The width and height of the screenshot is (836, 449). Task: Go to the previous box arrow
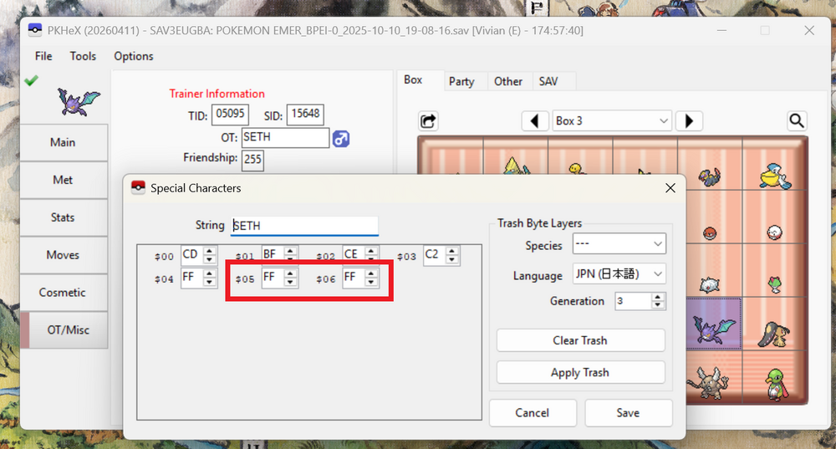coord(535,120)
